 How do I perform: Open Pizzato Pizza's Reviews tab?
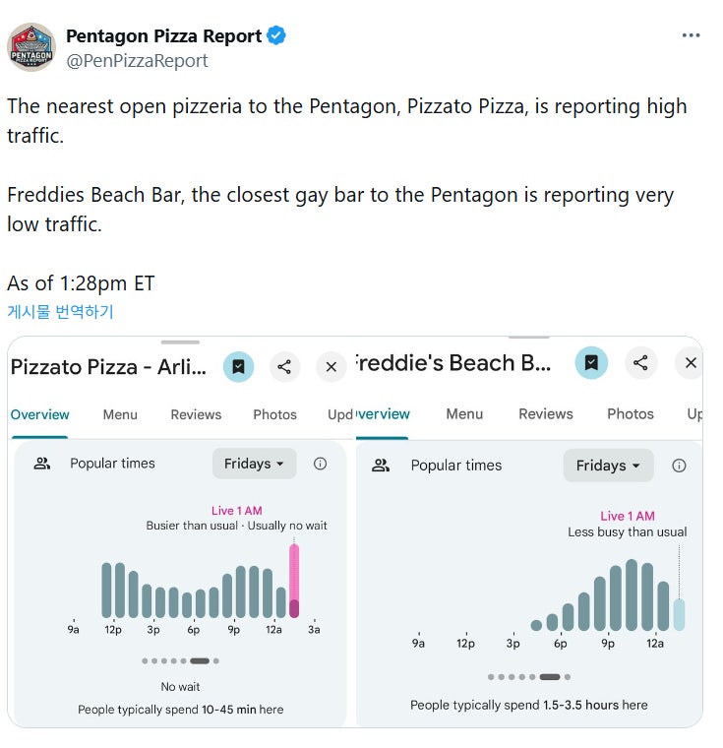[196, 414]
